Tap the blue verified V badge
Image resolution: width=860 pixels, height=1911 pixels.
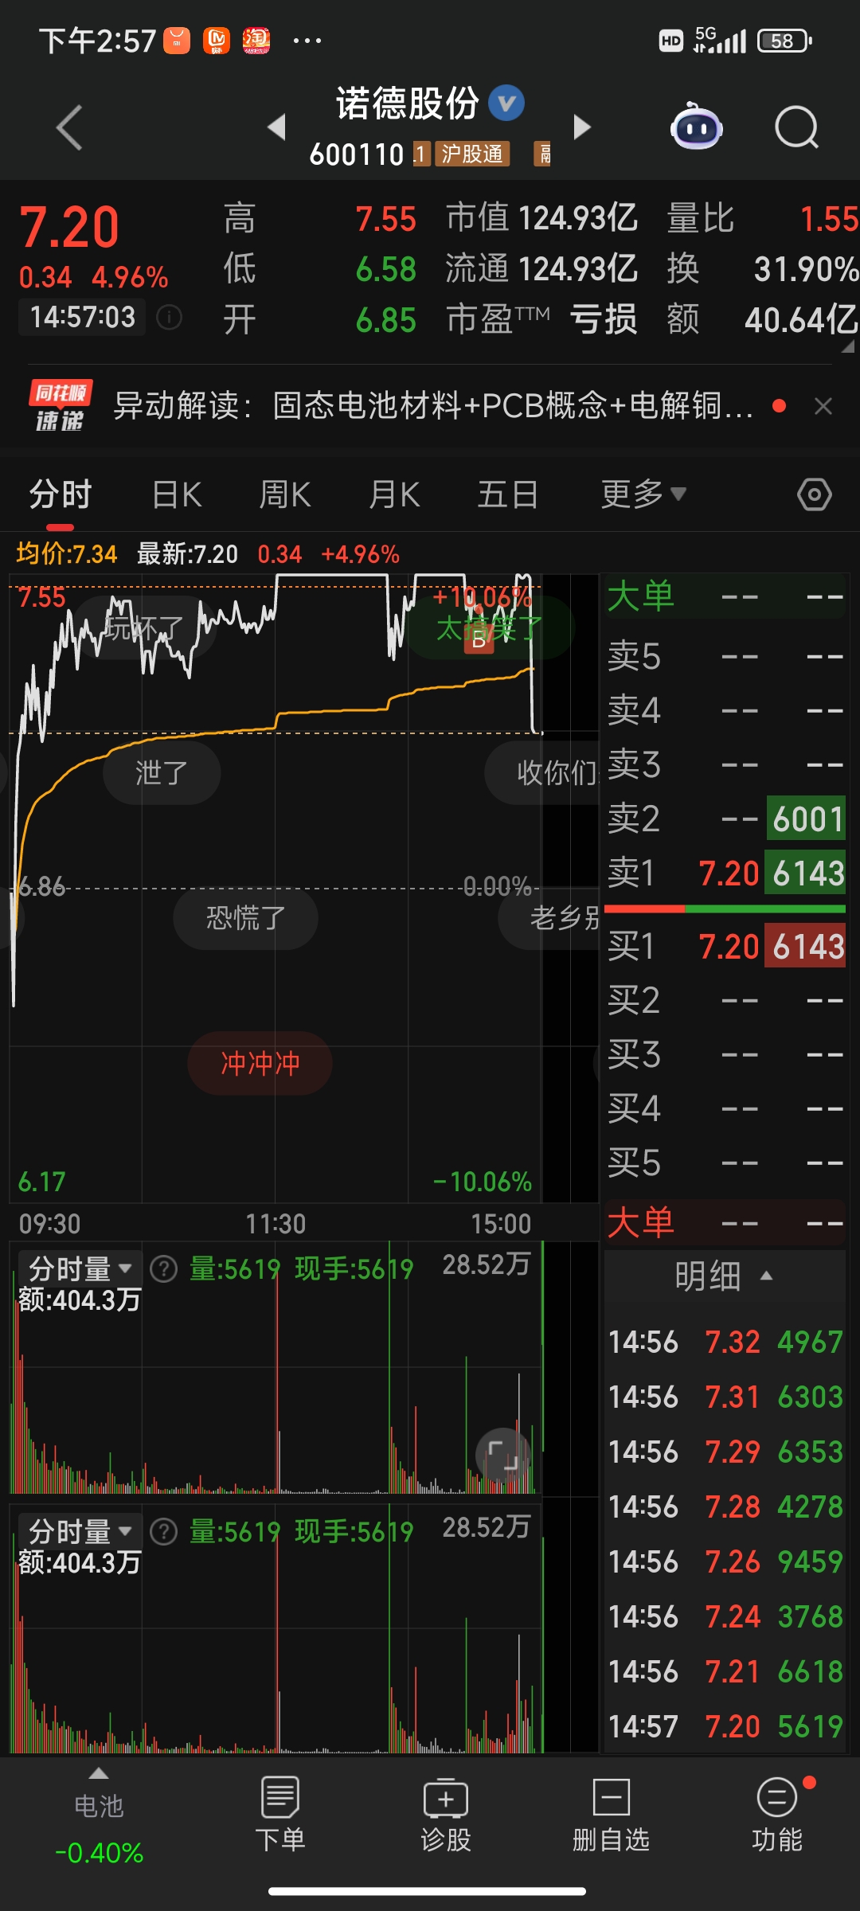(506, 103)
